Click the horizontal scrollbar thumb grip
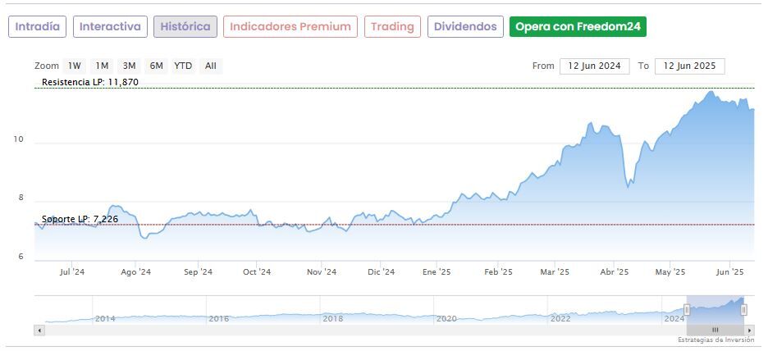768x351 pixels. 715,330
